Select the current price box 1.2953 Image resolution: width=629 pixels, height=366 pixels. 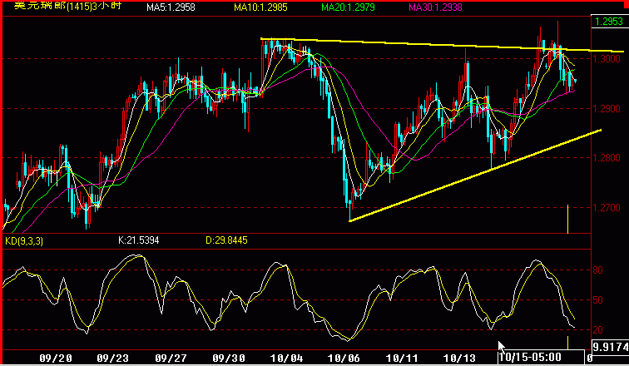click(609, 22)
